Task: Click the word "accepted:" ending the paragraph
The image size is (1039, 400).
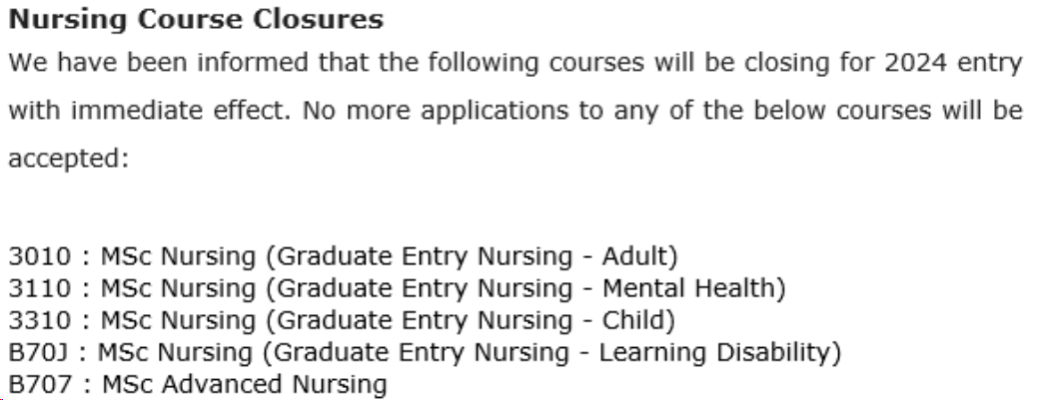Action: (69, 158)
